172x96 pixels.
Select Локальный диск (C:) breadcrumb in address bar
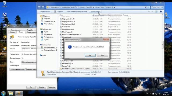click(x=69, y=7)
